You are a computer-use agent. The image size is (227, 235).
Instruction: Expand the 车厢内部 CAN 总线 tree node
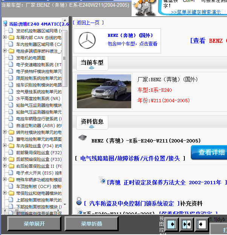[x=5, y=37]
